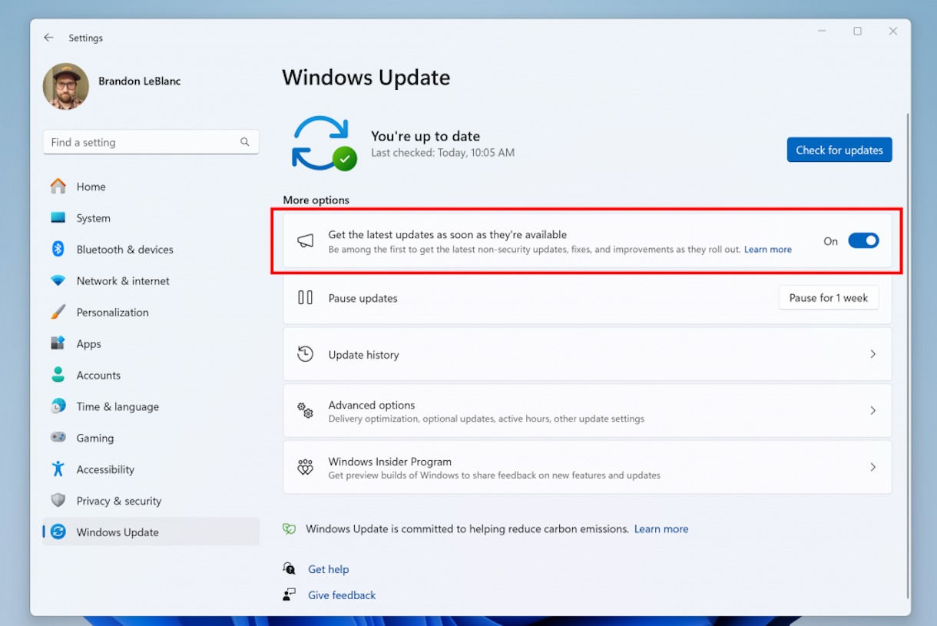Click the Brandon LeBlanc account name
Screen dimensions: 937x626
[x=140, y=81]
